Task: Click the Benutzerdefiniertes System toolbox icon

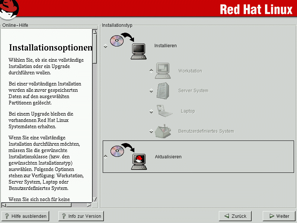Action: 163,131
